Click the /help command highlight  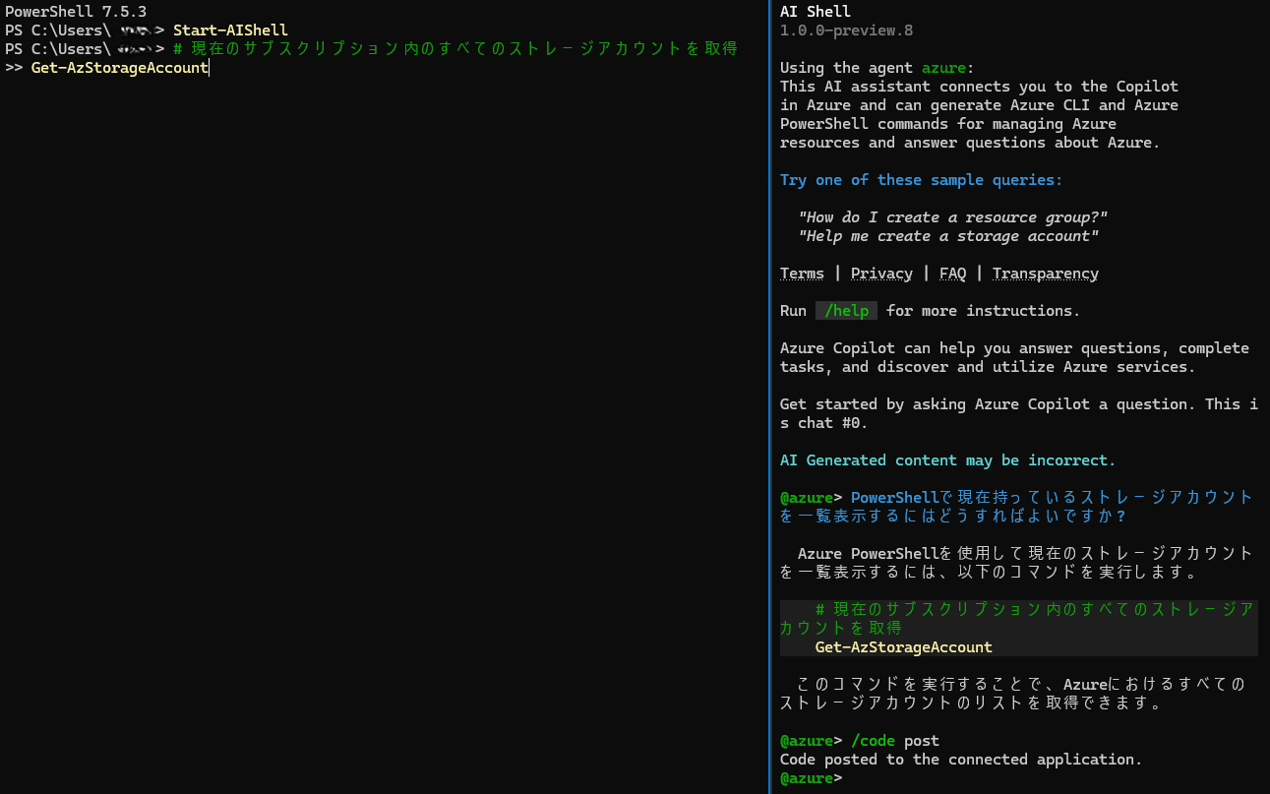846,311
